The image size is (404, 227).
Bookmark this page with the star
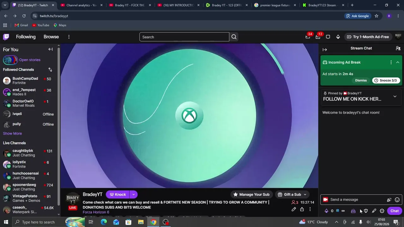pyautogui.click(x=376, y=16)
